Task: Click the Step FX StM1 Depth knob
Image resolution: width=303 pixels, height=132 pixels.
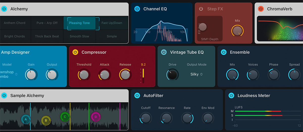Action: pyautogui.click(x=203, y=27)
